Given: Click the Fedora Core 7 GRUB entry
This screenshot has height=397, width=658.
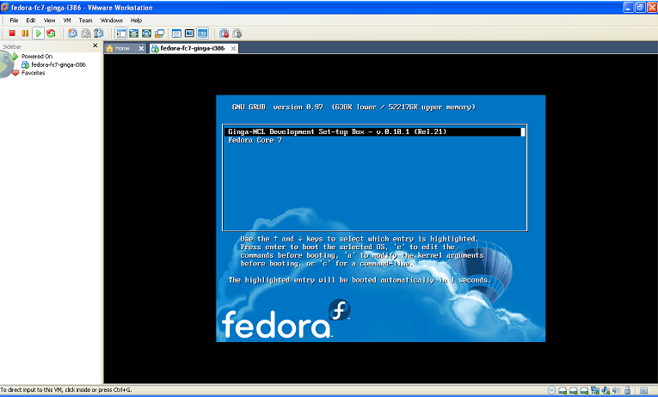Looking at the screenshot, I should [x=255, y=140].
